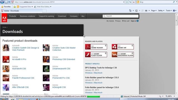The image size is (178, 100).
Task: Click the Feeds toolbar icon
Action: [136, 11]
